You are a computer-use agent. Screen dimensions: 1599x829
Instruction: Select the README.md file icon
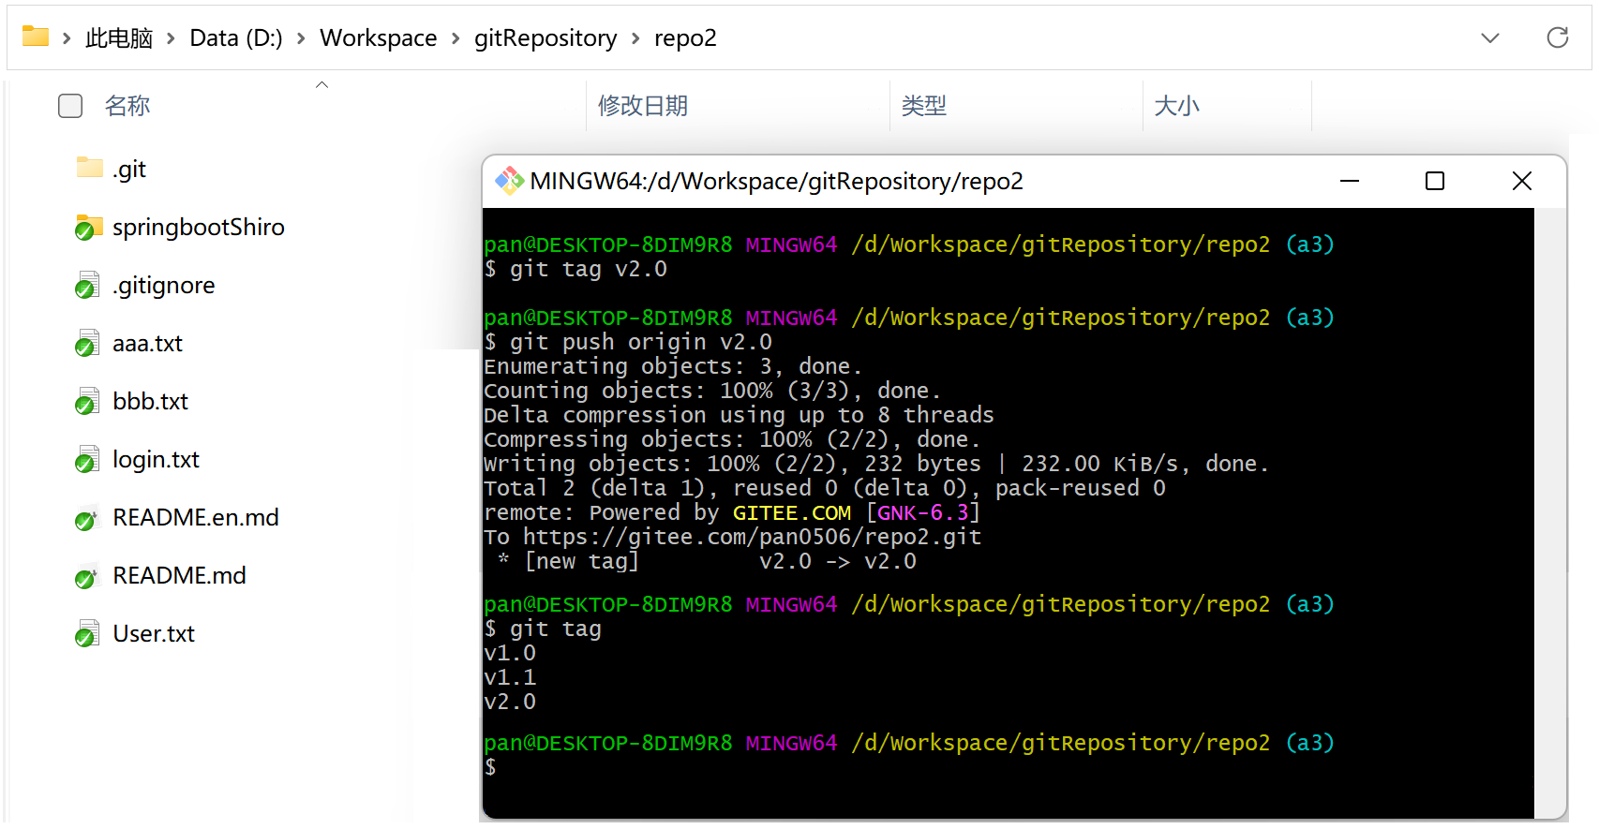click(x=88, y=576)
